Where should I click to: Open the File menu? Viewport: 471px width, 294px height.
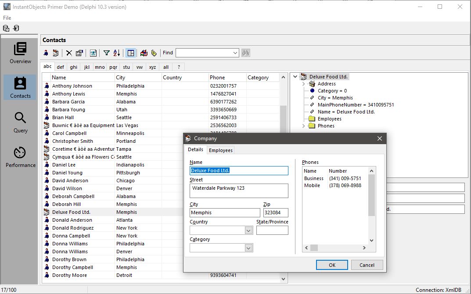tap(7, 18)
